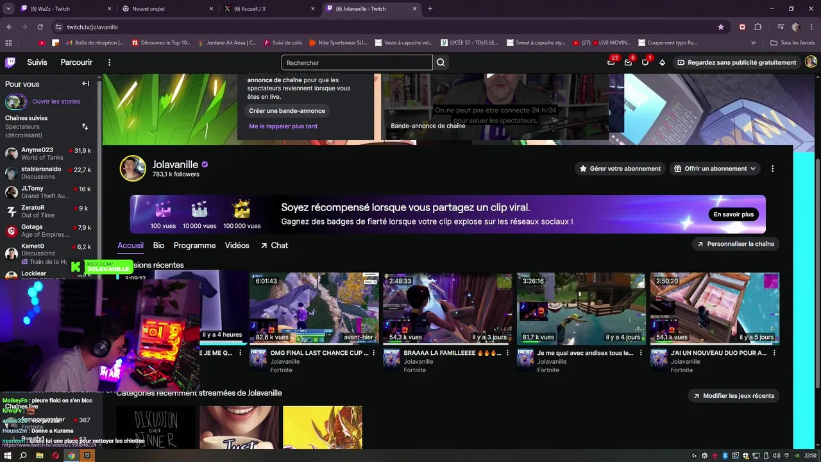The width and height of the screenshot is (821, 462).
Task: Bookmark page with the star icon
Action: pos(721,27)
